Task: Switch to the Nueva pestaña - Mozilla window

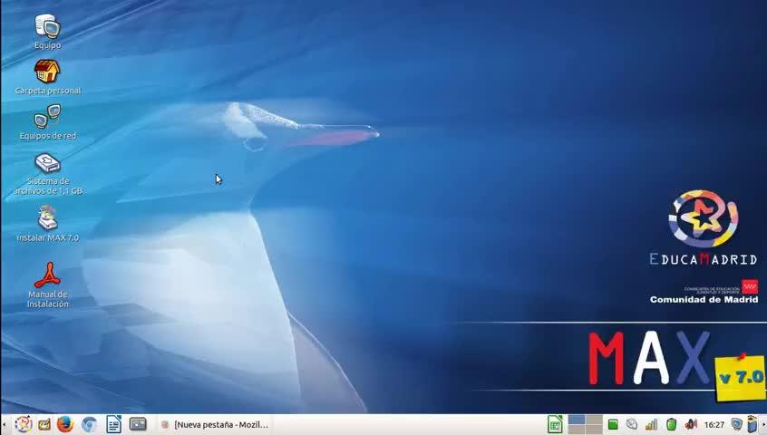Action: [215, 425]
